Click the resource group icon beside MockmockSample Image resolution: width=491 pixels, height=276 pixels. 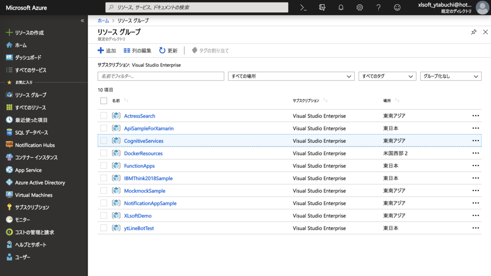(116, 190)
